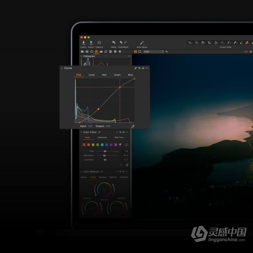Viewport: 253px width, 253px height.
Task: Select the Erase Mask eraser cursor tool
Action: 241,43
